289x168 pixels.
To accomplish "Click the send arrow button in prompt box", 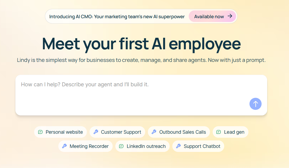I will [x=255, y=104].
